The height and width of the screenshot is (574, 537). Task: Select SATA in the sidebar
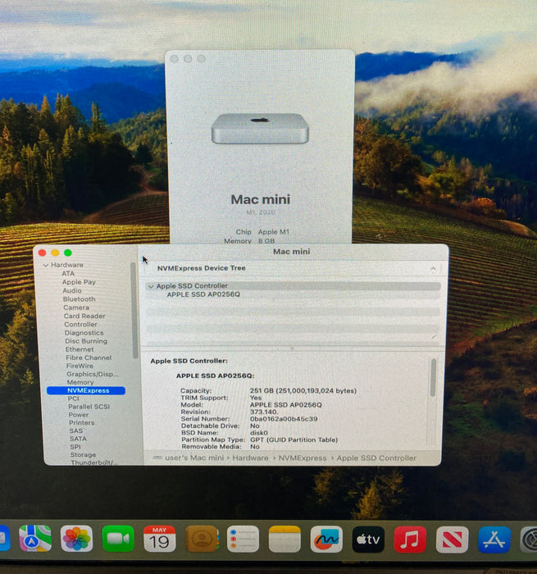(78, 439)
